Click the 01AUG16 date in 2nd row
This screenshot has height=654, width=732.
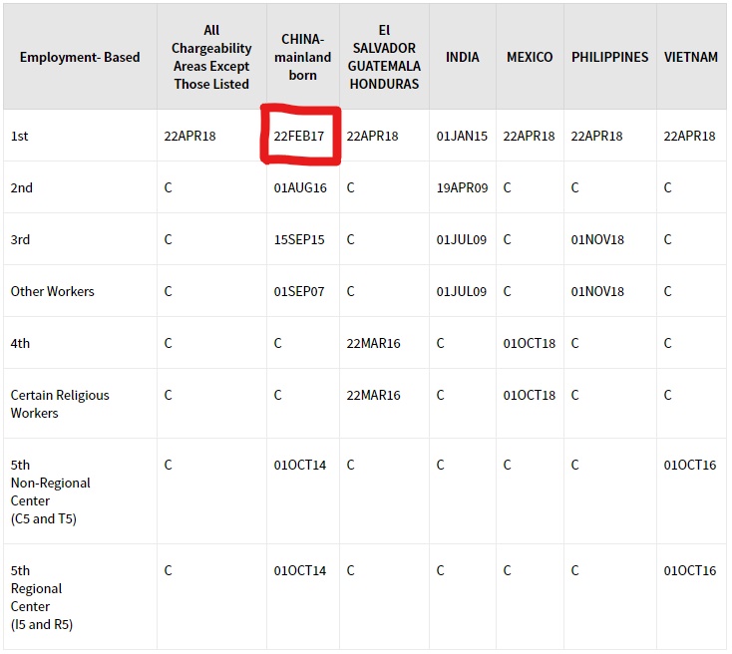pos(300,188)
